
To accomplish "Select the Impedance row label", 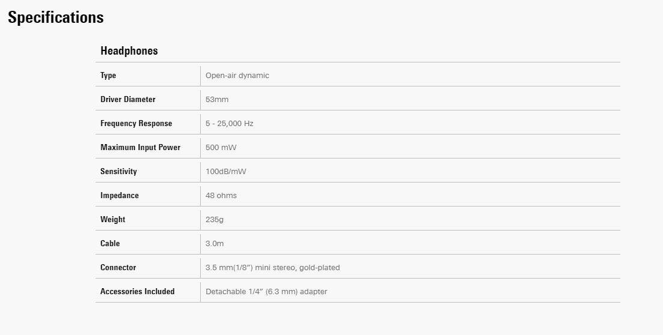I will pyautogui.click(x=120, y=196).
